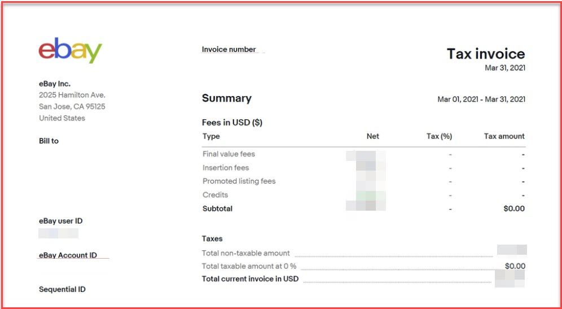Screen dimensions: 562x309
Task: Click the 'eBay Inc.' company name
Action: click(55, 84)
